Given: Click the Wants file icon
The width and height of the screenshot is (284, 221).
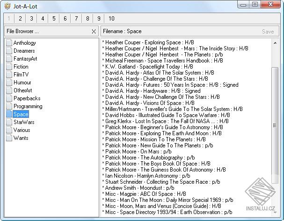Looking at the screenshot, I should pos(9,138).
